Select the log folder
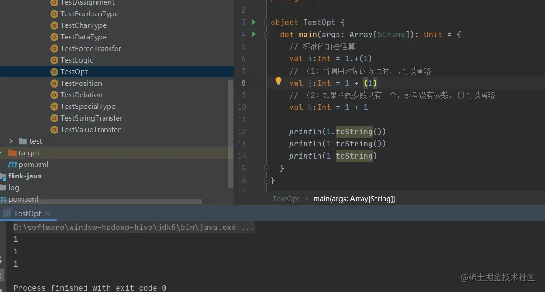This screenshot has width=545, height=292. click(14, 188)
